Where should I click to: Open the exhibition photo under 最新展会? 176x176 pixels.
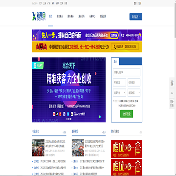point(78,148)
